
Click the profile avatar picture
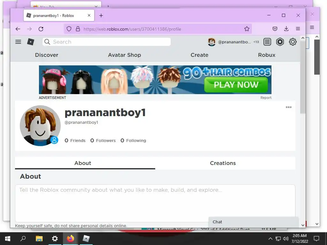(x=40, y=126)
